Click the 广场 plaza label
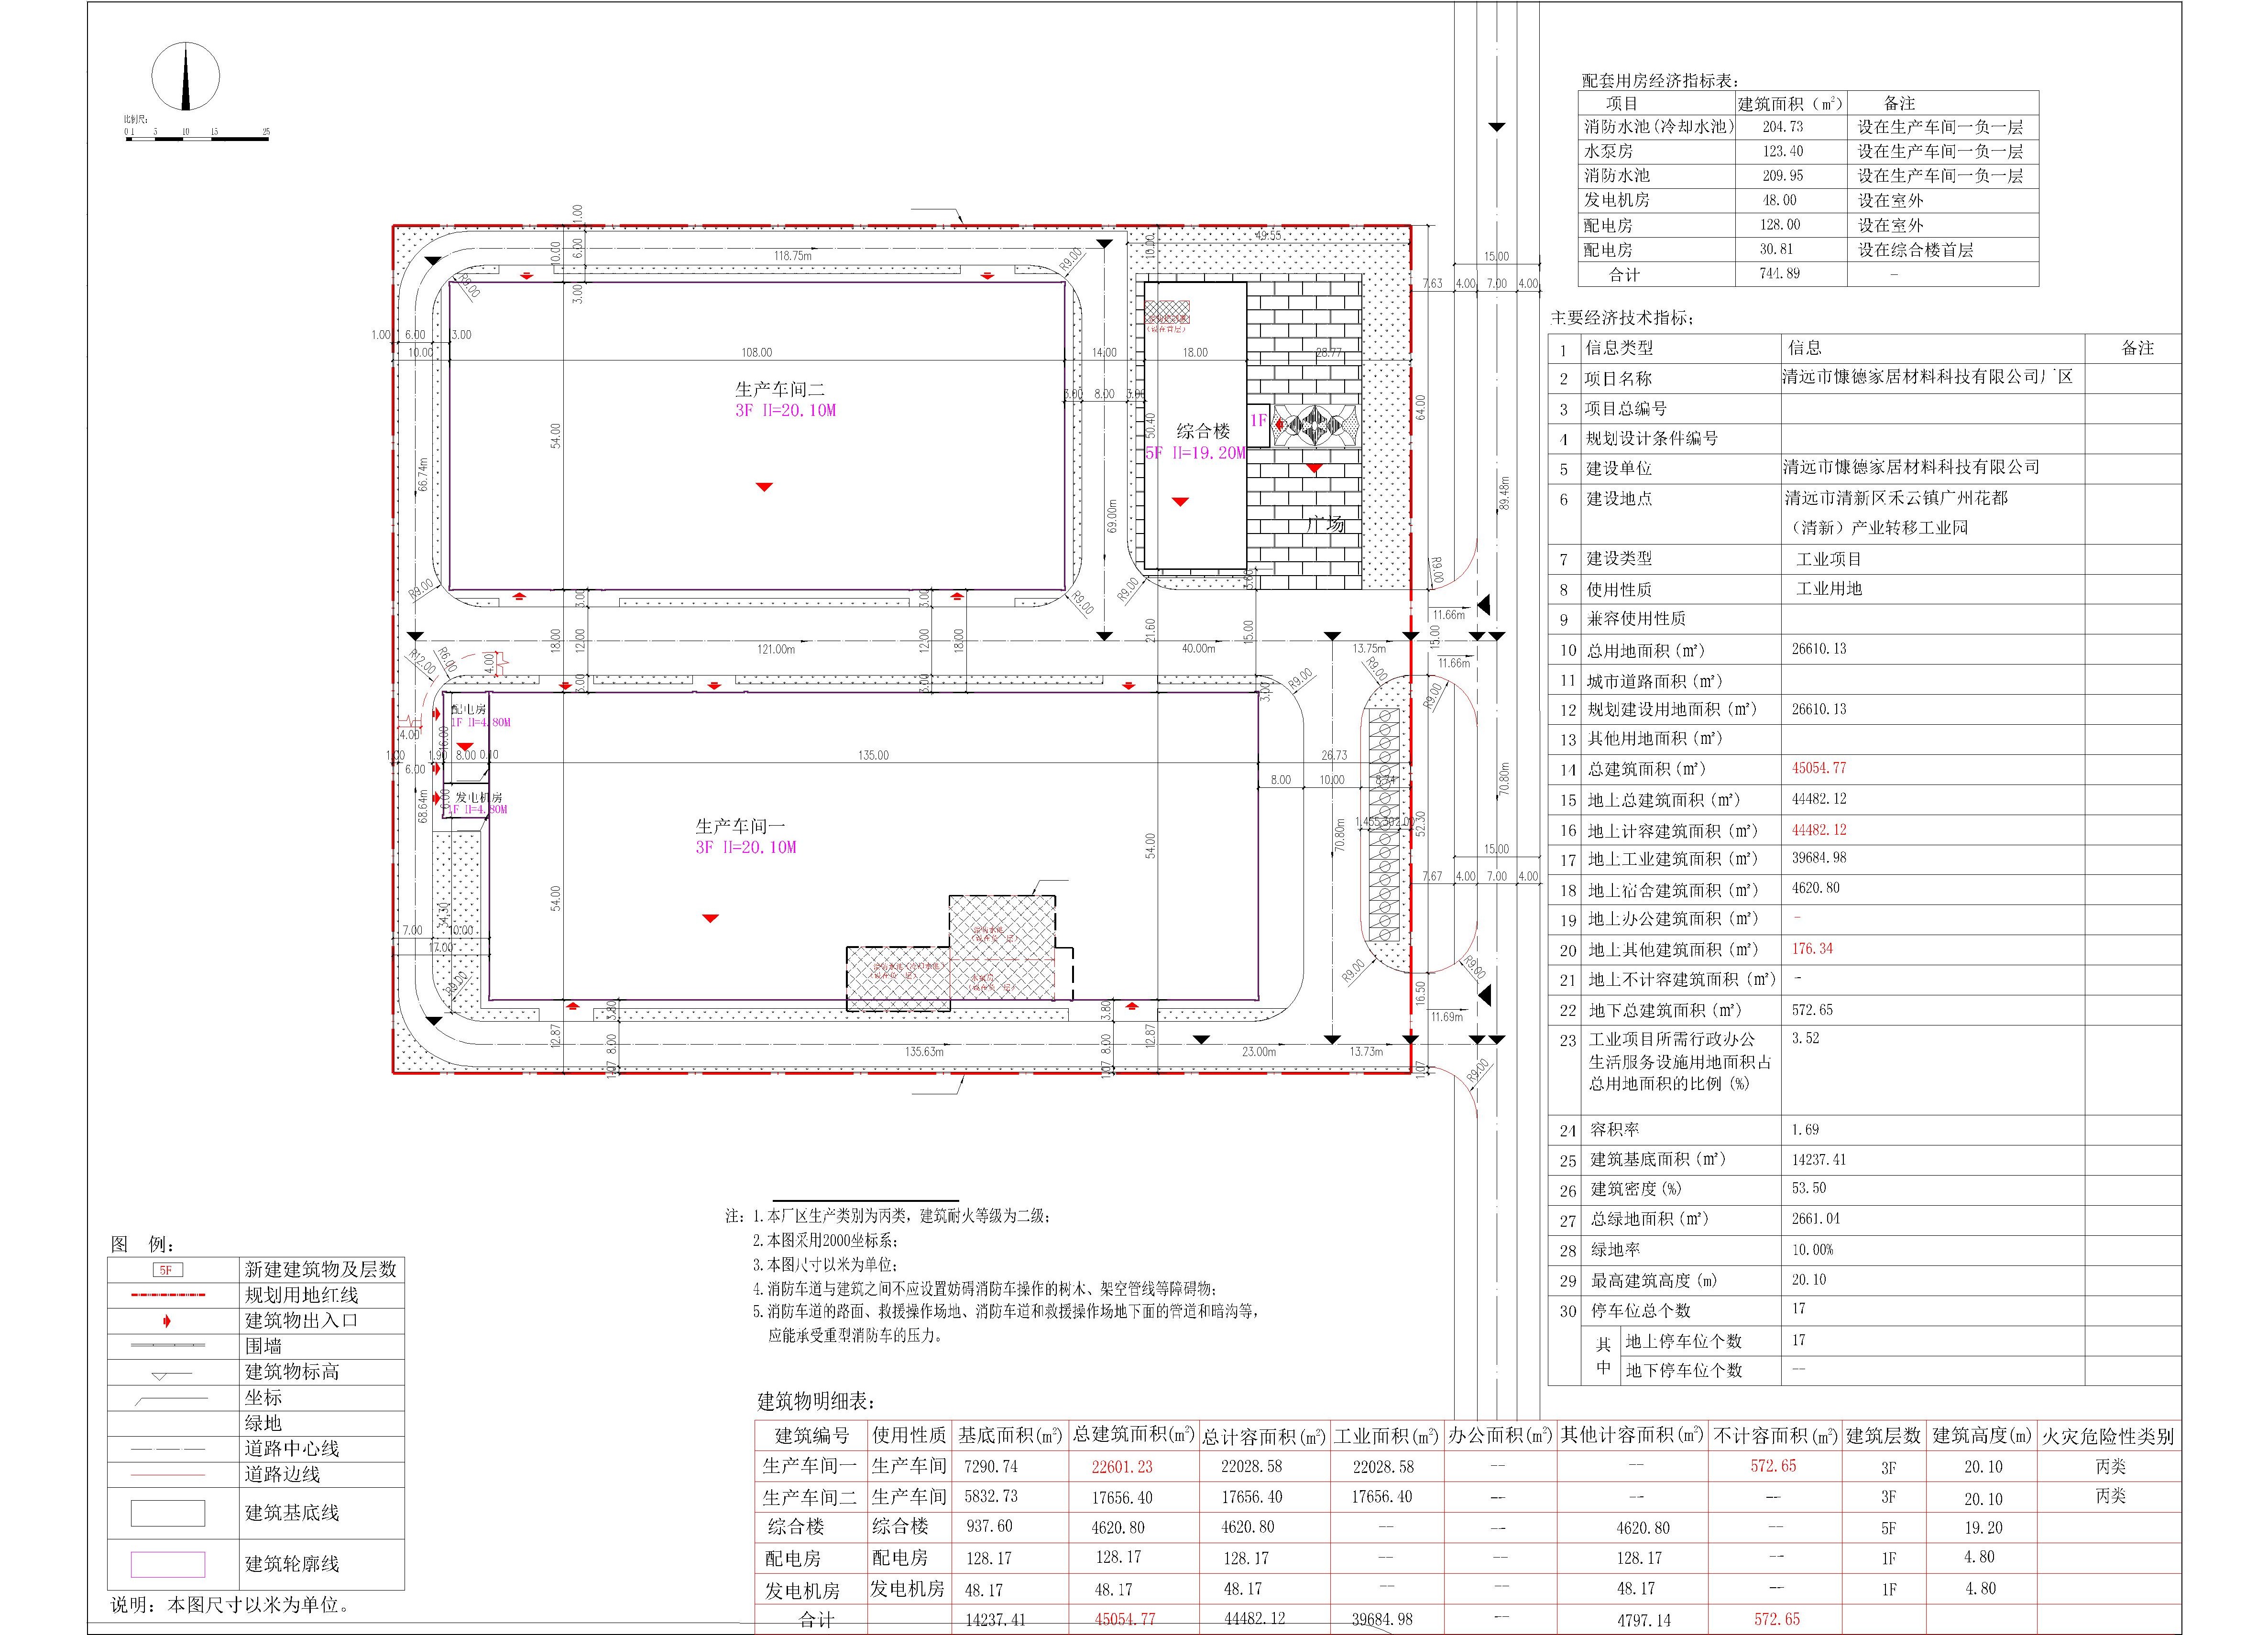Screen dimensions: 2268x1635 [1326, 524]
